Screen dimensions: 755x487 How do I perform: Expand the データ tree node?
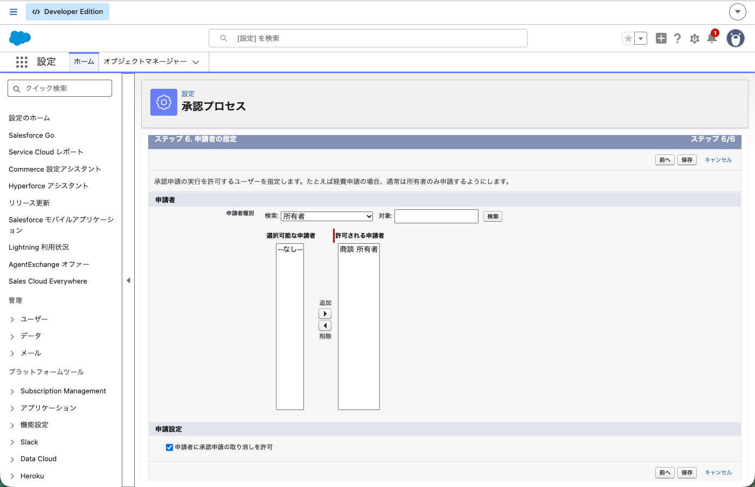[x=12, y=336]
